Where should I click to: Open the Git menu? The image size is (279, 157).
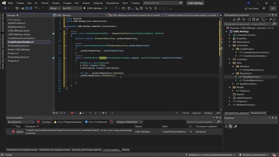coord(36,3)
